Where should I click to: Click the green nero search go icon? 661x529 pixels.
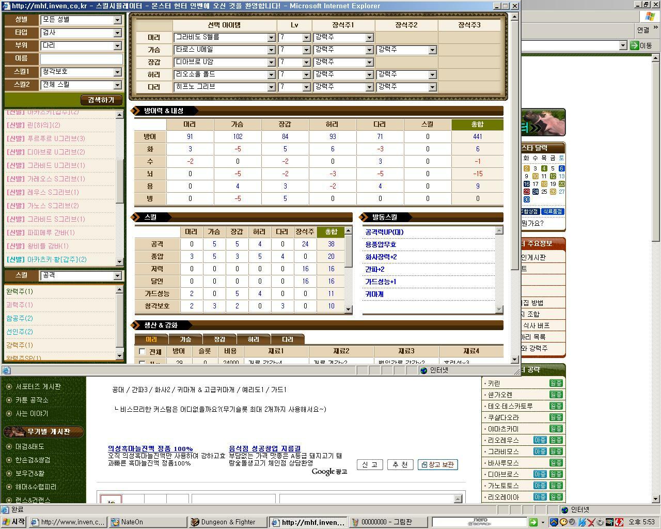(x=533, y=522)
